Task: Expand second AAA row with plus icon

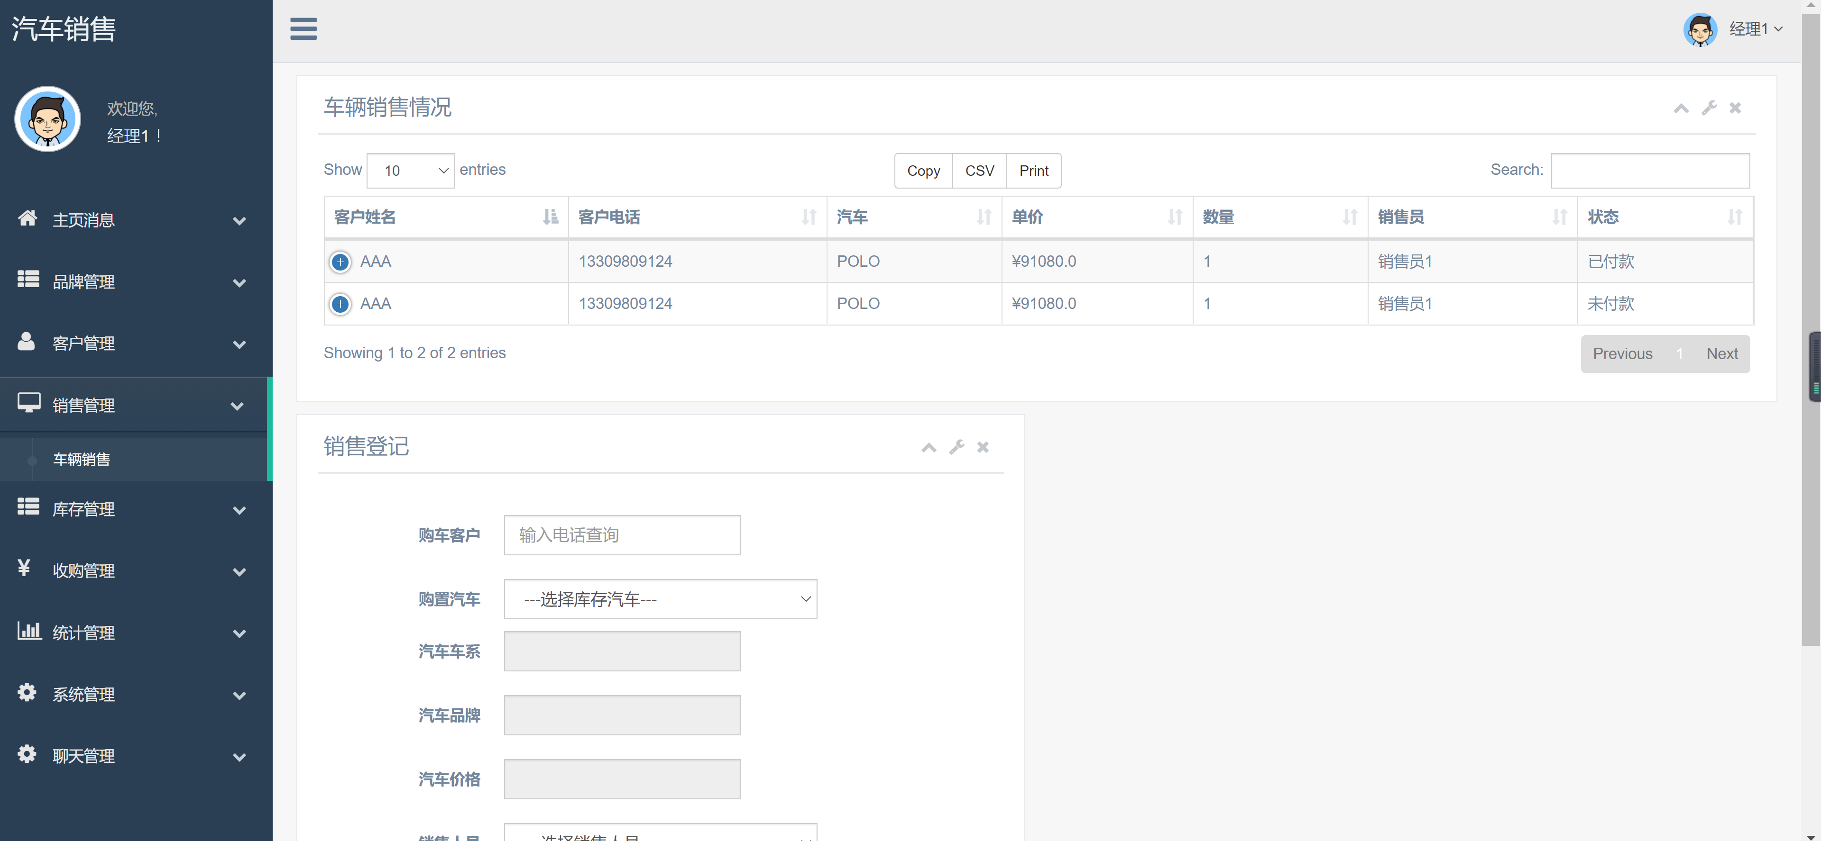Action: click(340, 304)
